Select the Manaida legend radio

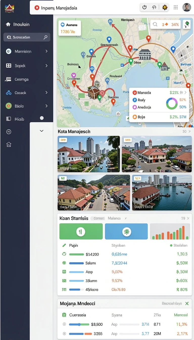[135, 93]
